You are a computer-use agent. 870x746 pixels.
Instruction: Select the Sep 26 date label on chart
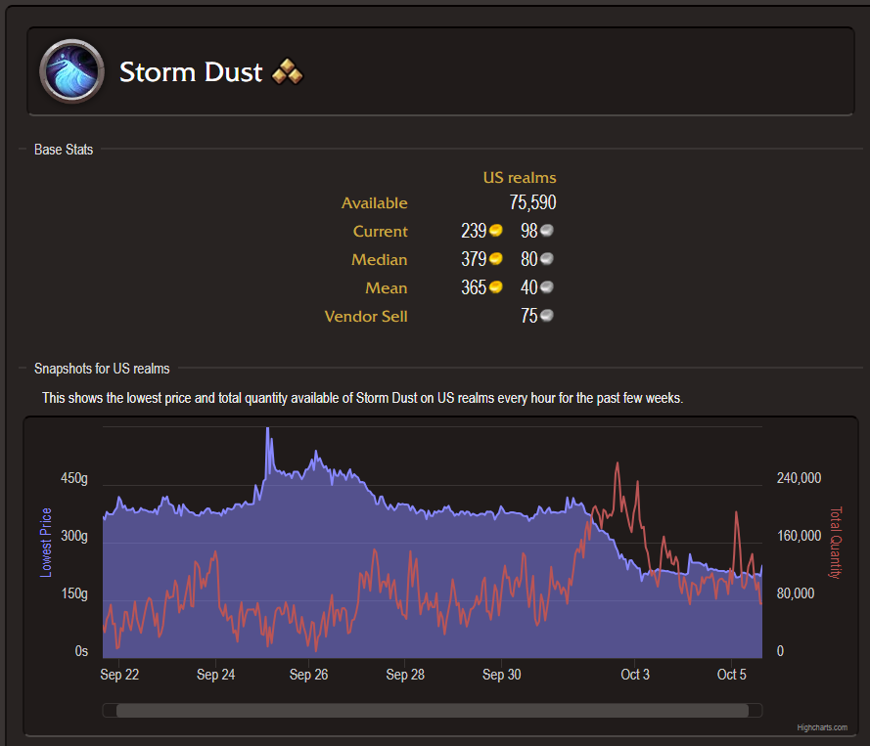[308, 675]
